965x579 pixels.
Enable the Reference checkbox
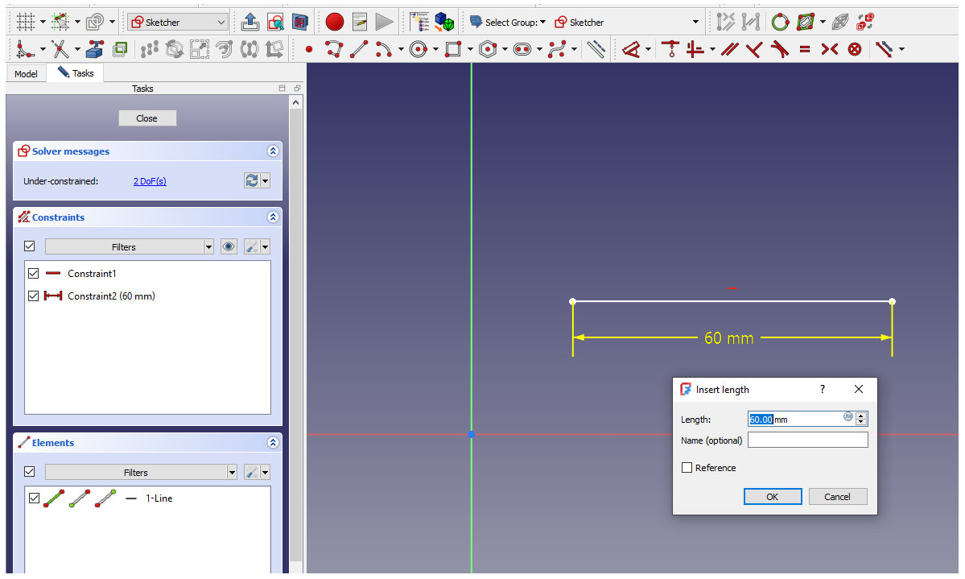click(687, 467)
